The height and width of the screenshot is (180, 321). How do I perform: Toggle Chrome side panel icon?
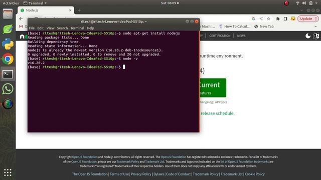(285, 19)
